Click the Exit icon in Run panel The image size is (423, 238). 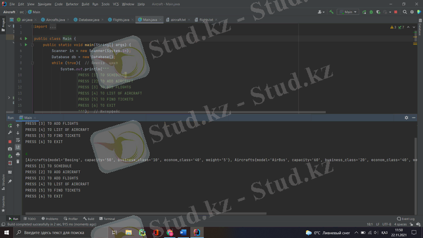point(10,163)
